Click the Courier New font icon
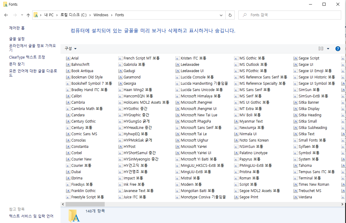 pos(68,159)
